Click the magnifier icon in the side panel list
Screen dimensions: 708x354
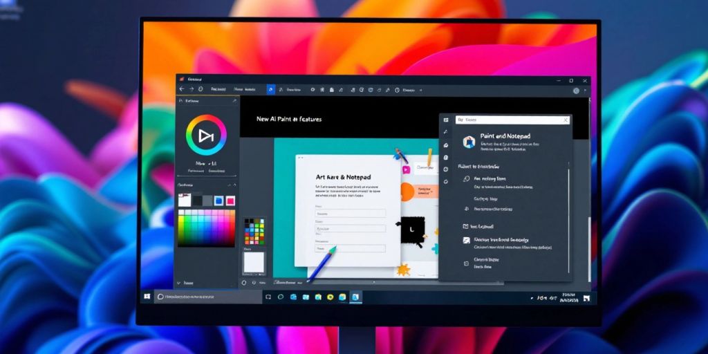(467, 179)
